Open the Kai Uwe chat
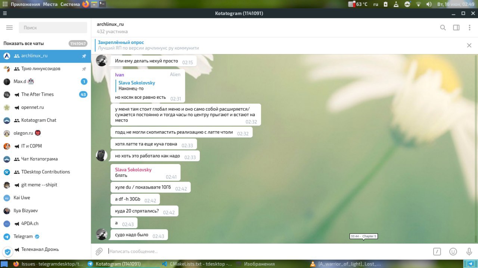The image size is (478, 268). 45,198
